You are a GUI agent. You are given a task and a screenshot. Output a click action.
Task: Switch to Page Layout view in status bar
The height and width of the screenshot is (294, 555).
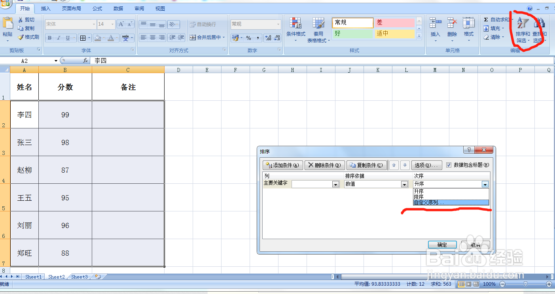click(469, 284)
